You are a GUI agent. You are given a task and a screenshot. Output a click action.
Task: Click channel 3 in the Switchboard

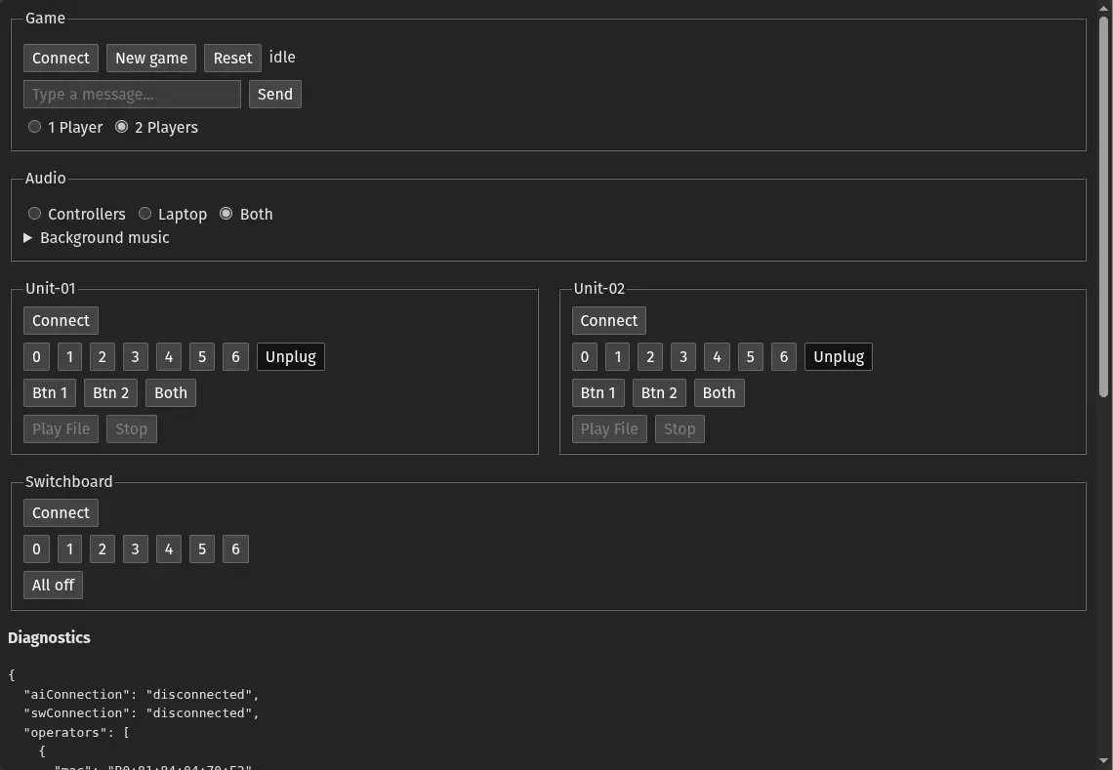(x=135, y=548)
